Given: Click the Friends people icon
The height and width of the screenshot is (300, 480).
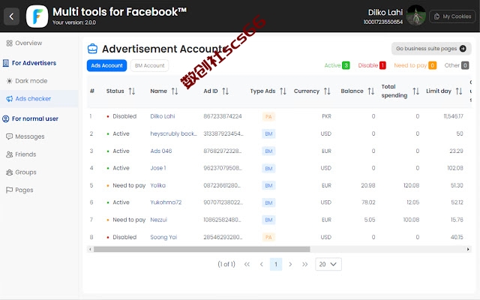Looking at the screenshot, I should click(10, 154).
